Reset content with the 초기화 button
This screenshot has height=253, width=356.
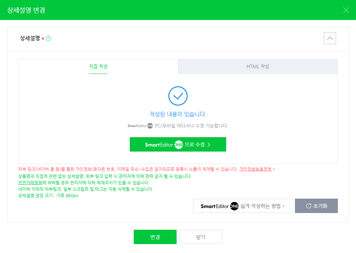point(316,206)
